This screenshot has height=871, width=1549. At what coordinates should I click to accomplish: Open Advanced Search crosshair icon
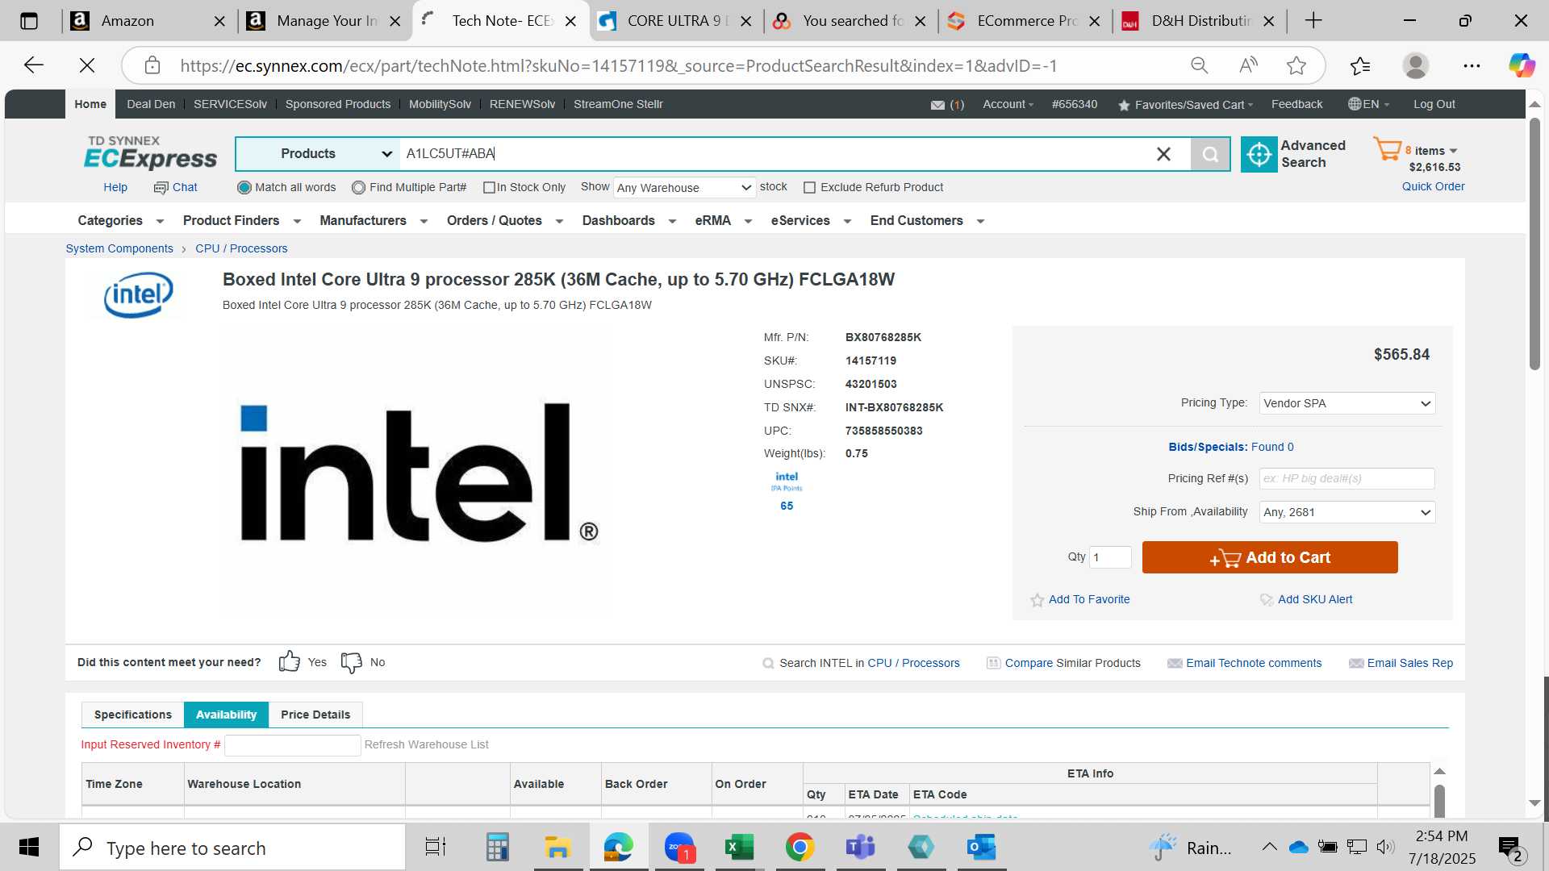(x=1259, y=154)
